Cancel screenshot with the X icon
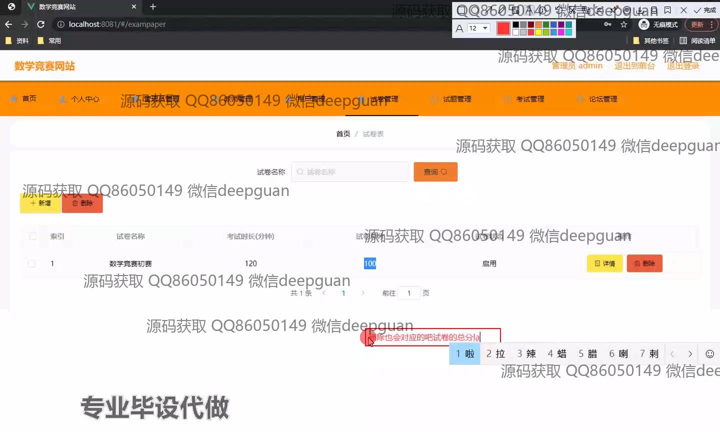This screenshot has height=432, width=720. (683, 10)
